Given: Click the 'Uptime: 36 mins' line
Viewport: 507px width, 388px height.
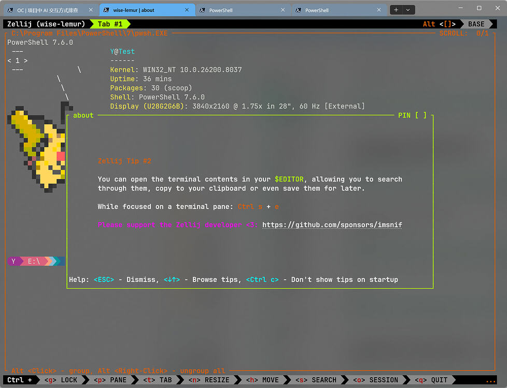Looking at the screenshot, I should coord(140,79).
